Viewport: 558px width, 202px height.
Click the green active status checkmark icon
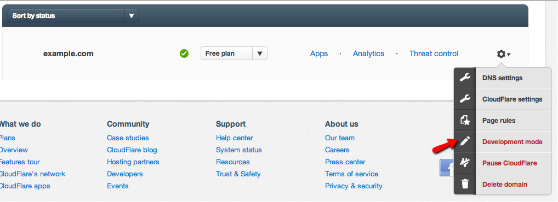[x=184, y=54]
